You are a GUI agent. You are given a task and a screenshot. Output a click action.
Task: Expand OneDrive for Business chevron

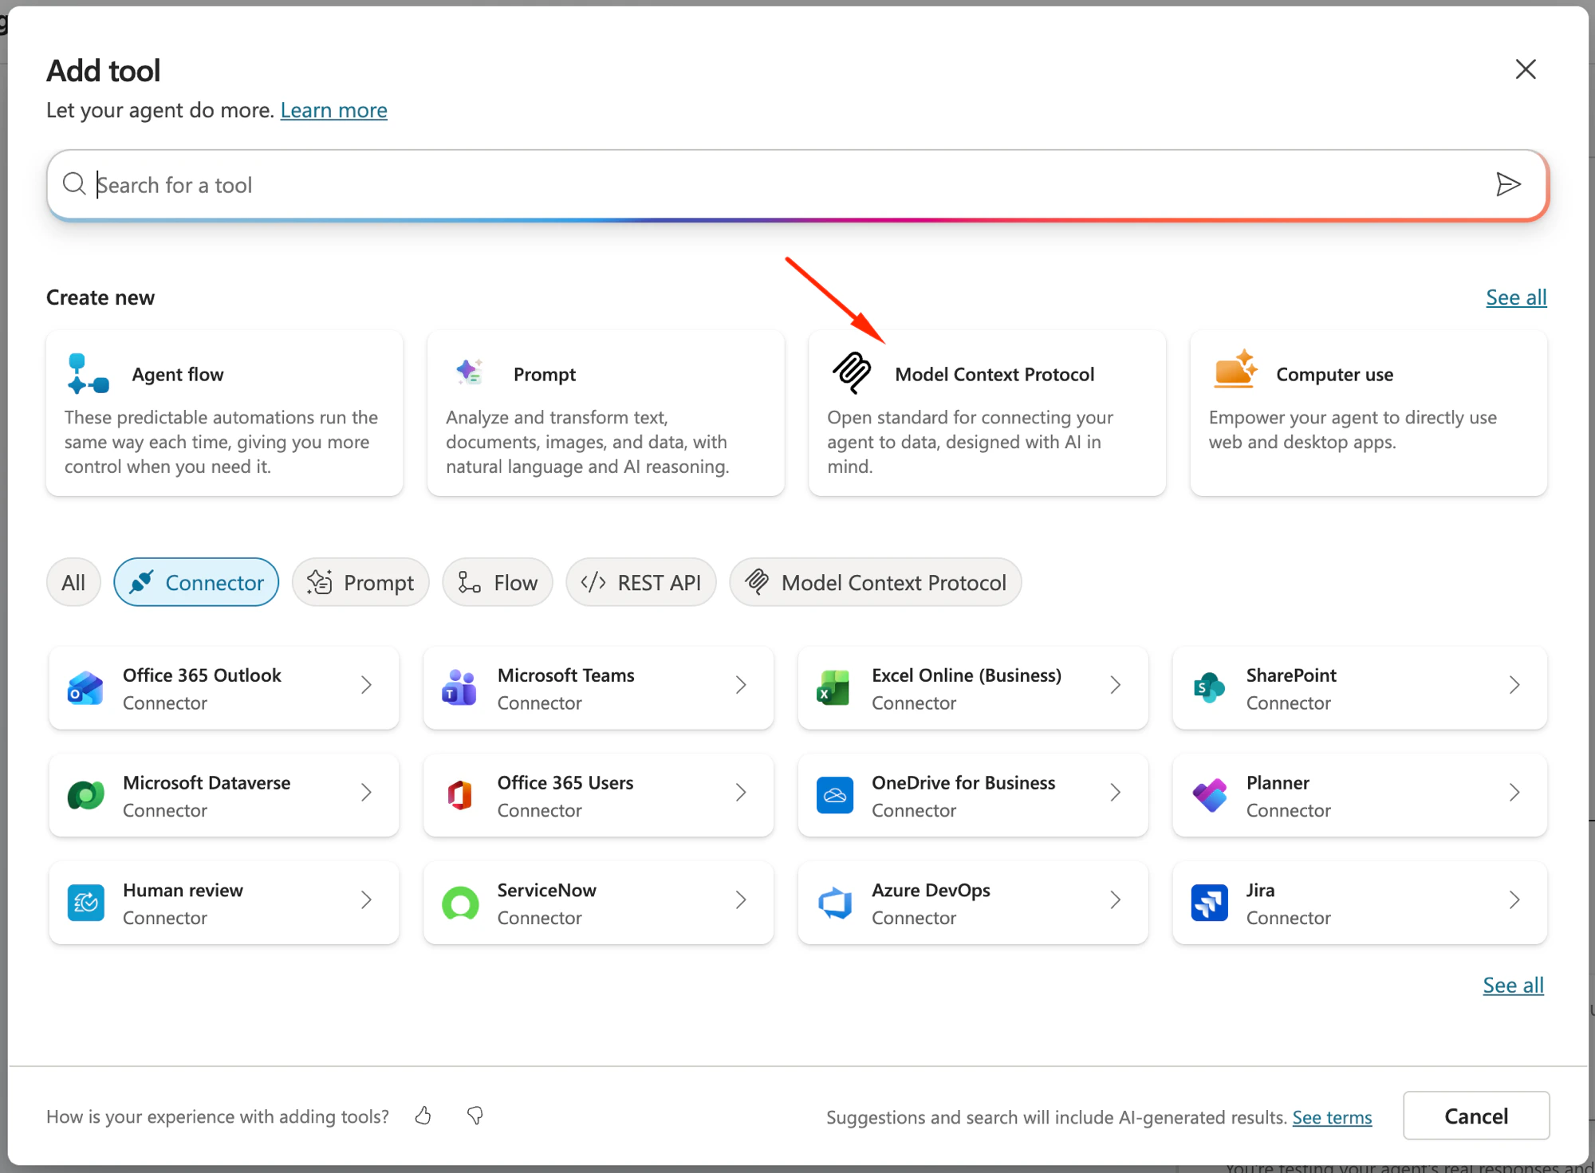(1116, 792)
